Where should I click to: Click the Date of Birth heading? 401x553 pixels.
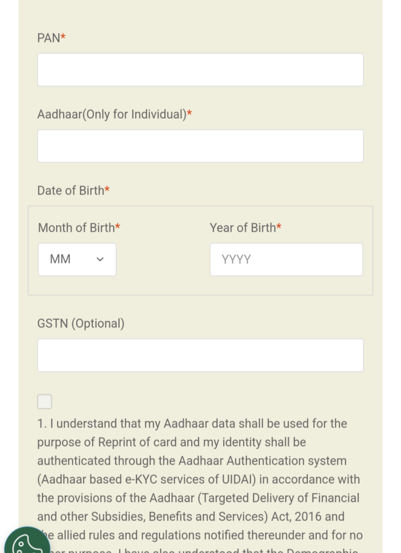[71, 191]
